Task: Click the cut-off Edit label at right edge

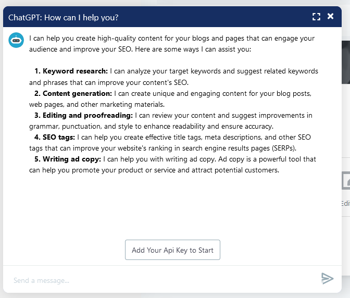Action: 345,204
